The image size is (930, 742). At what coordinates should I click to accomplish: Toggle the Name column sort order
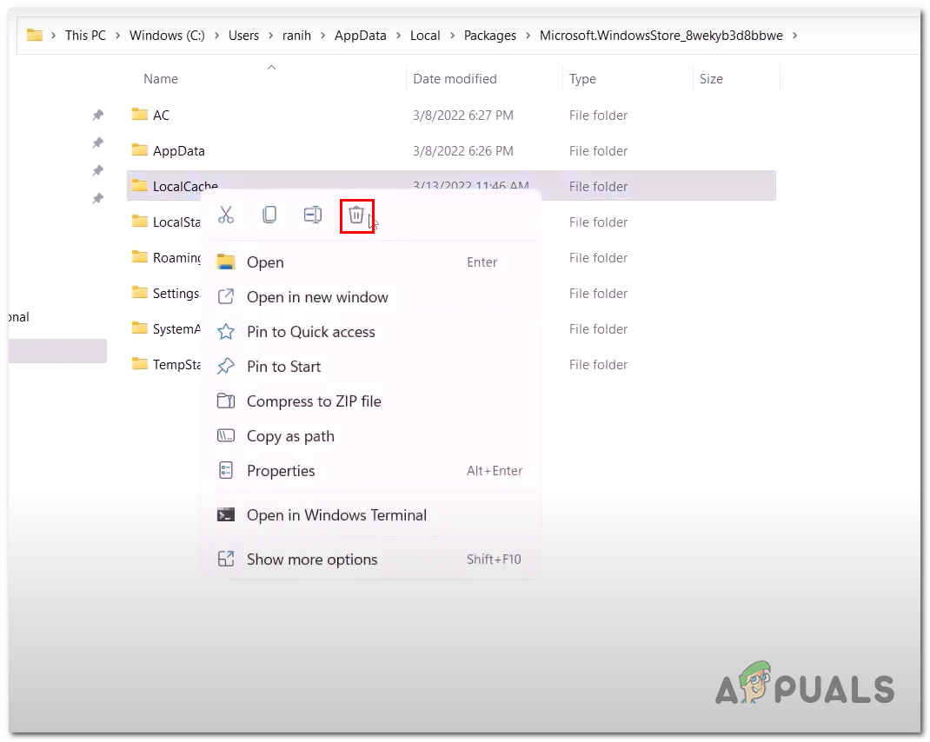click(x=161, y=78)
